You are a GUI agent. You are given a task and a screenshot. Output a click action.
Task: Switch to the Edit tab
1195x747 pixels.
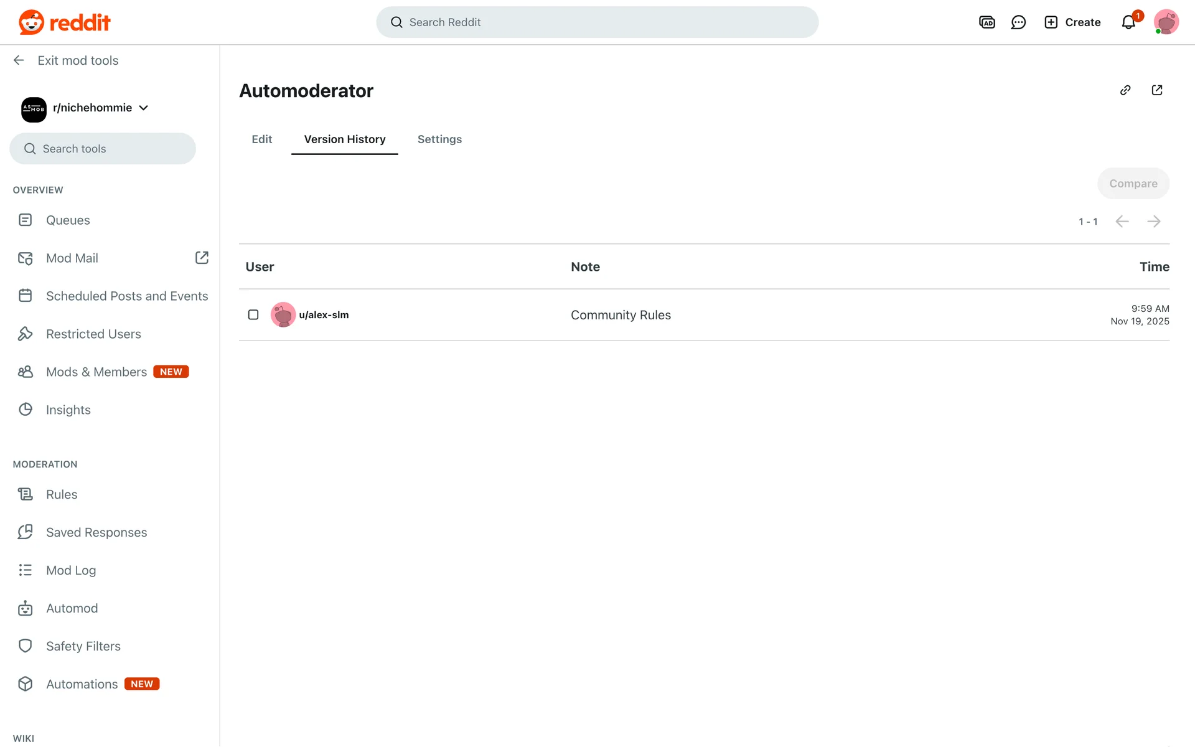click(x=261, y=139)
